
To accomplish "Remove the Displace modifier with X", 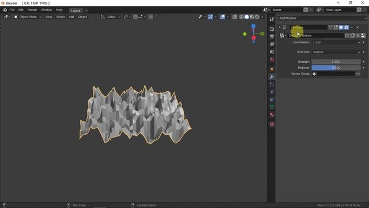I will coord(357,28).
